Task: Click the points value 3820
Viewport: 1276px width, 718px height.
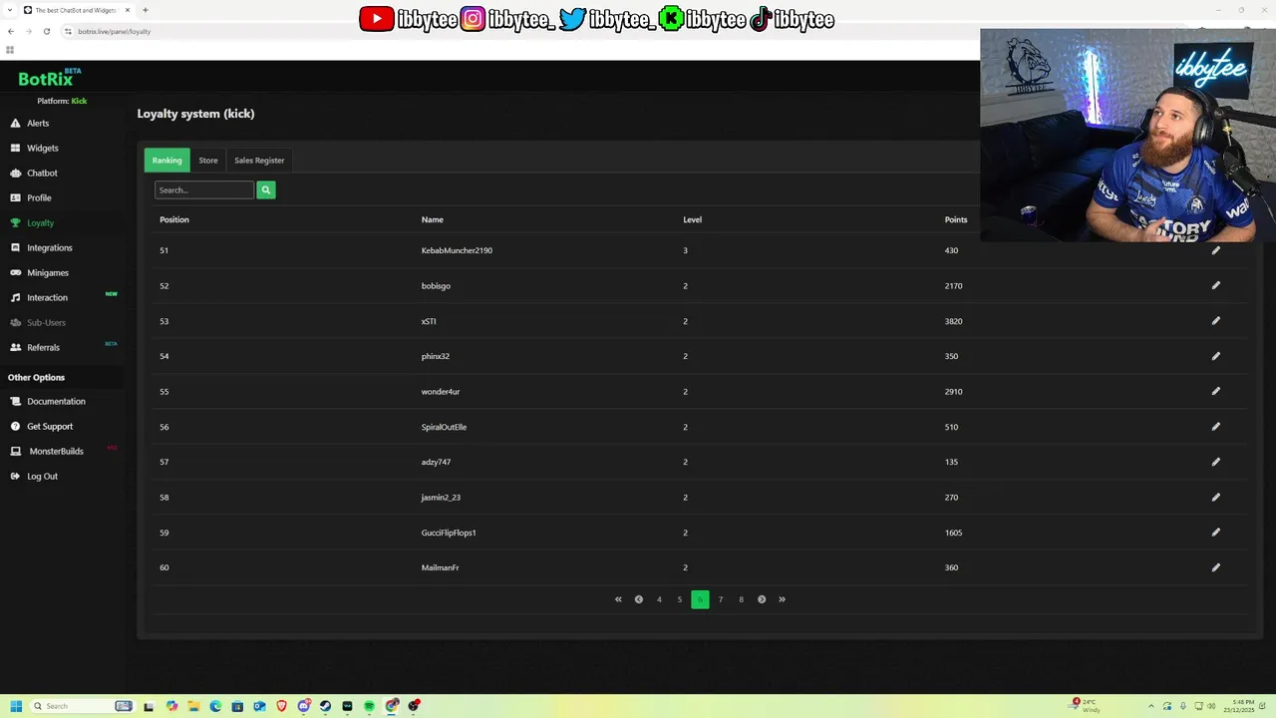Action: click(953, 321)
